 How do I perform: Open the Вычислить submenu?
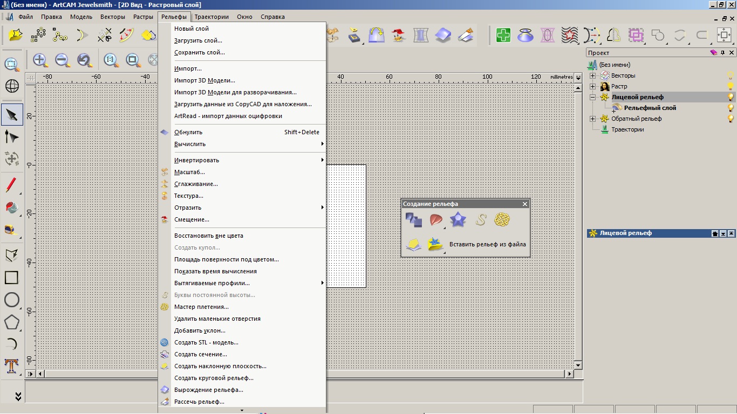[x=242, y=144]
